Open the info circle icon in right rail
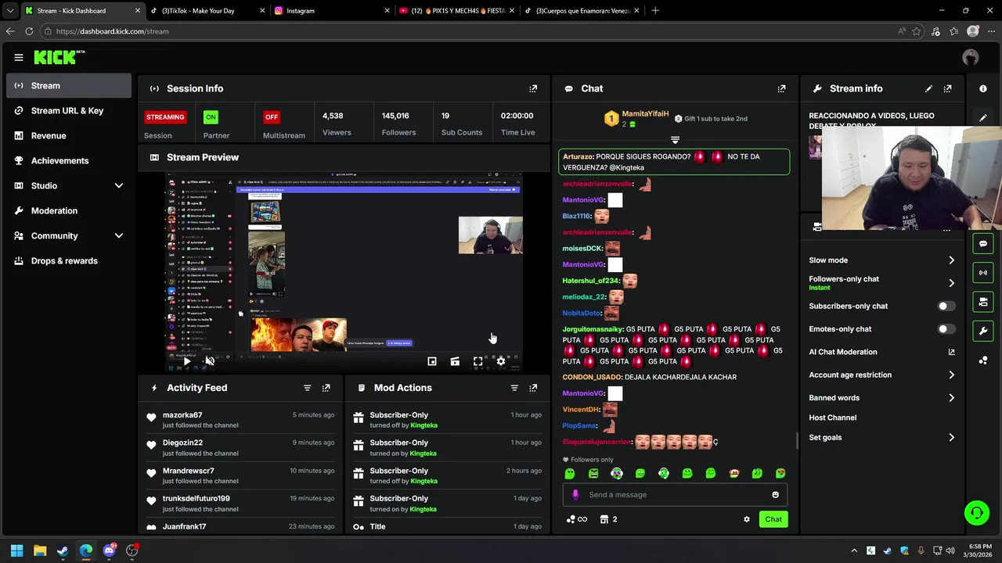Screen dimensions: 1002x563 [983, 88]
